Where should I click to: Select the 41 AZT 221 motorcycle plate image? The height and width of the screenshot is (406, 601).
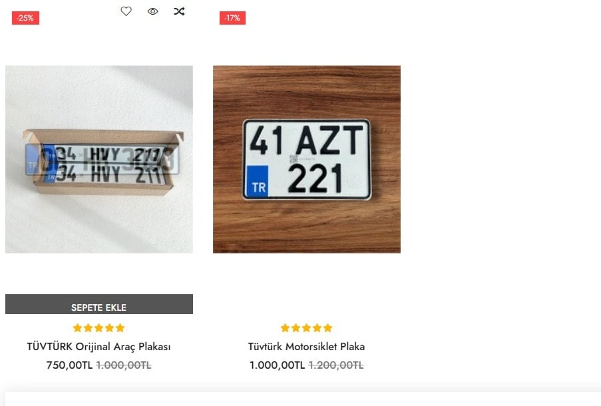tap(306, 158)
